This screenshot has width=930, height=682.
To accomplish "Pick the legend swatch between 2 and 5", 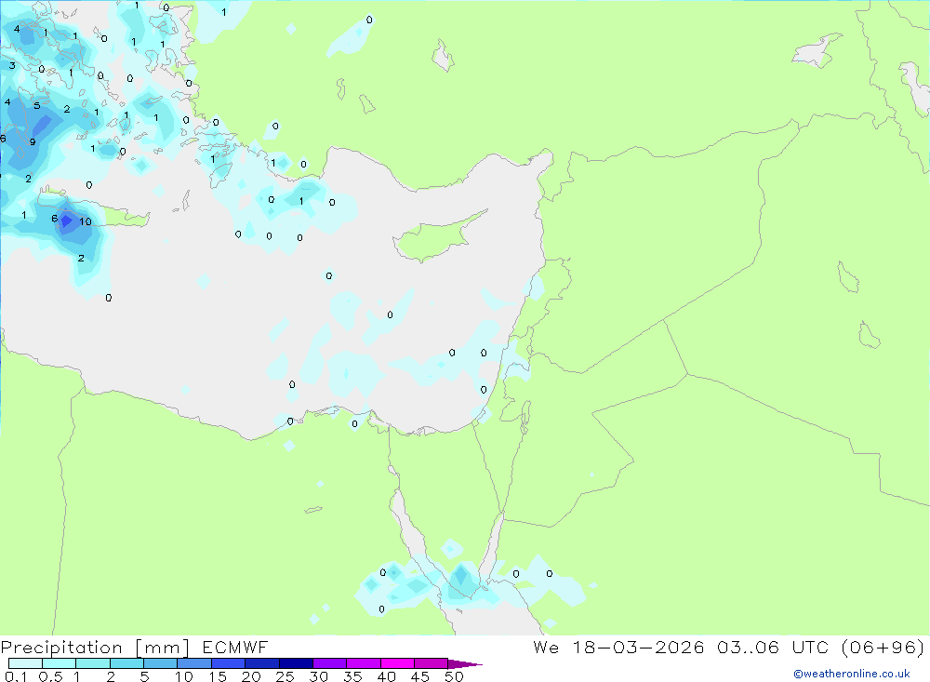I will pos(126,663).
